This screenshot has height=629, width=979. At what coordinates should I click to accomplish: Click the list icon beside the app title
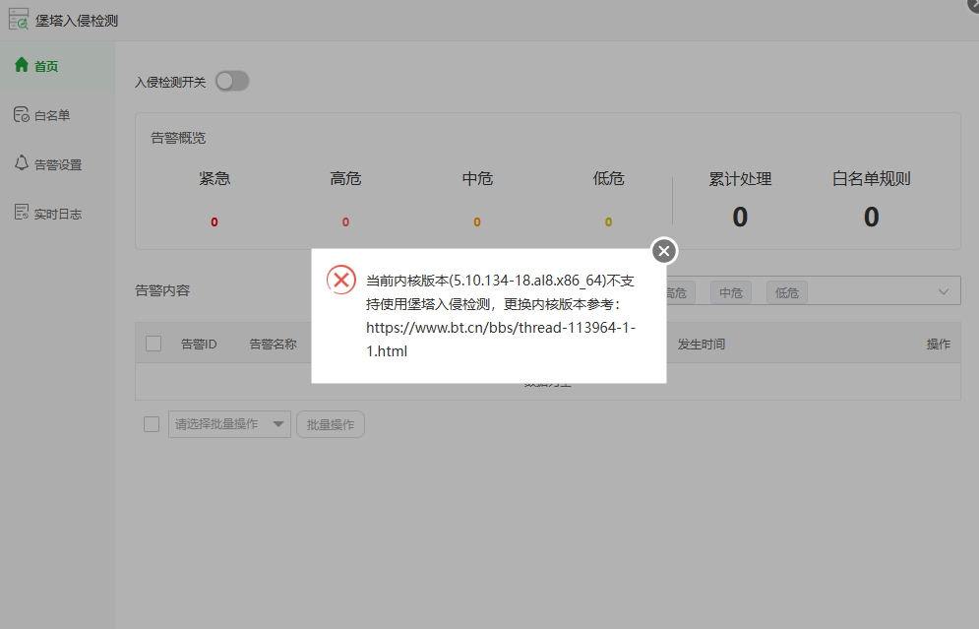[17, 19]
